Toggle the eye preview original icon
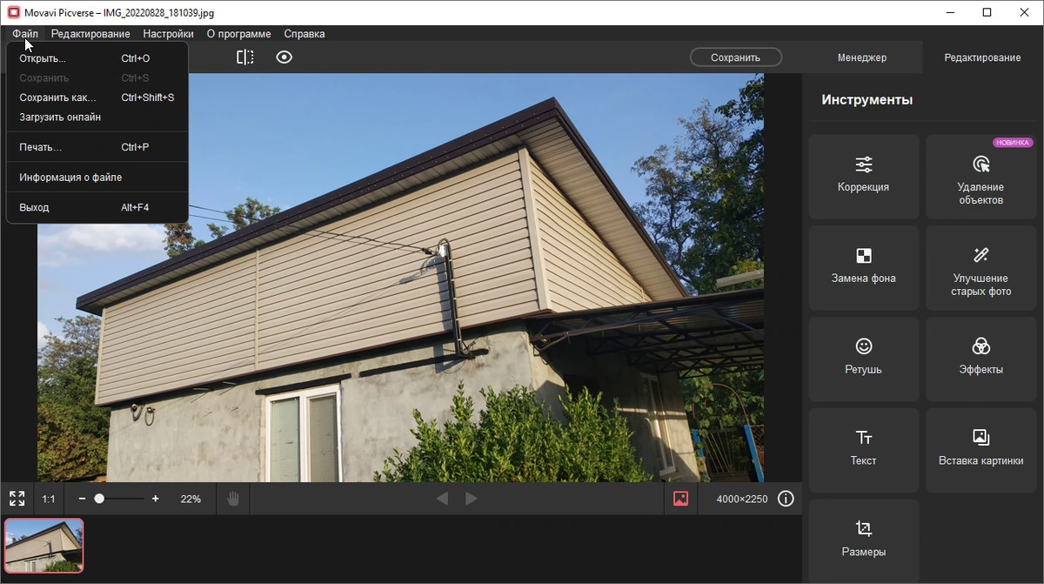The width and height of the screenshot is (1044, 584). pyautogui.click(x=284, y=57)
